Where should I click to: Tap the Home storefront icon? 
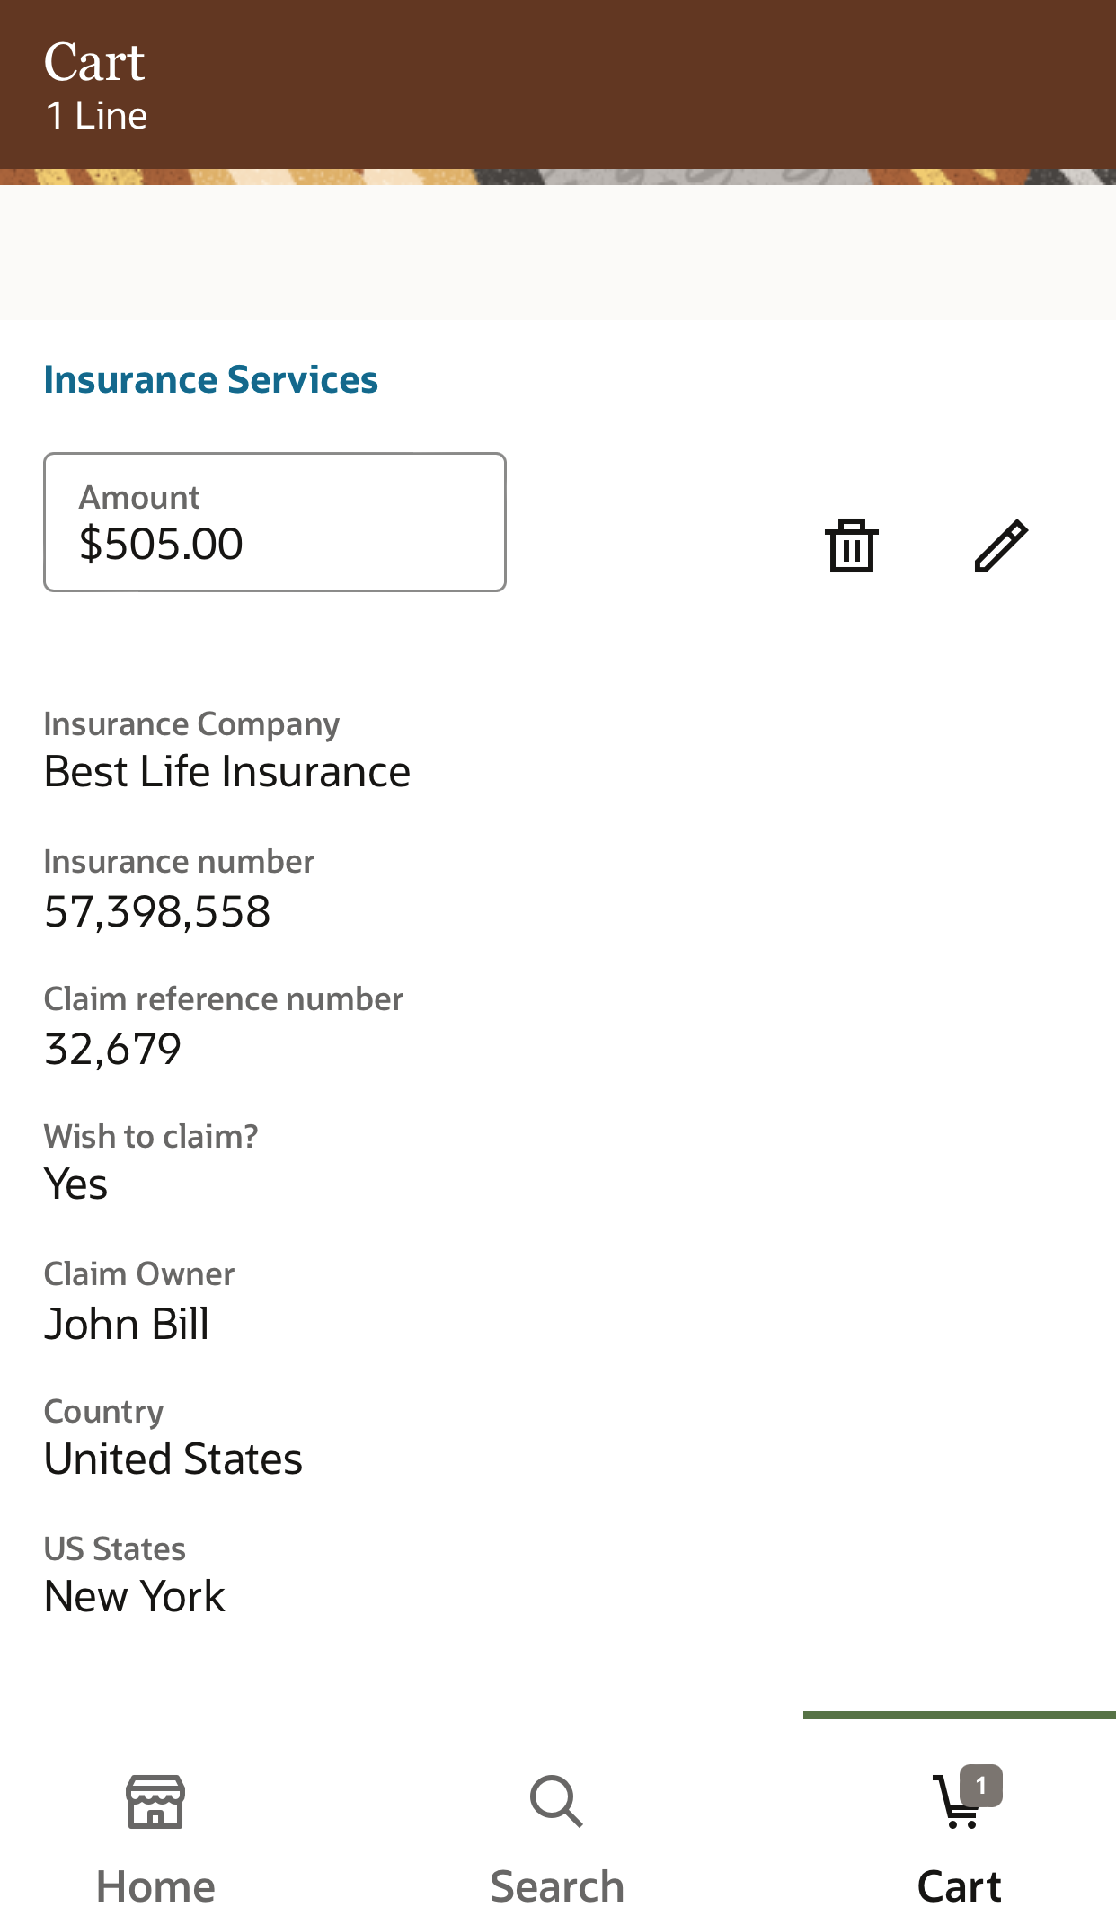[x=155, y=1801]
